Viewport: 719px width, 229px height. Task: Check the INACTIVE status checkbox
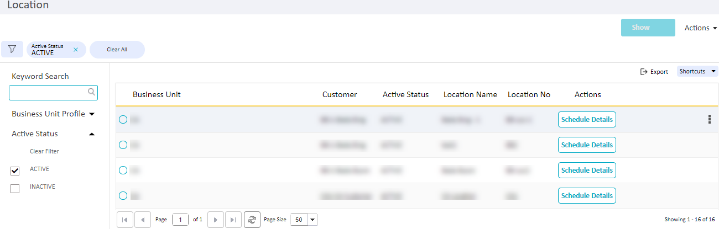click(15, 189)
